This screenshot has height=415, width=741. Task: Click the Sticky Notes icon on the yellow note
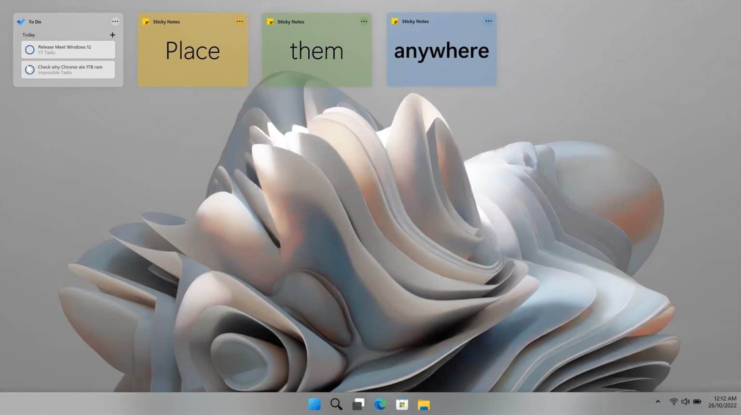click(146, 21)
